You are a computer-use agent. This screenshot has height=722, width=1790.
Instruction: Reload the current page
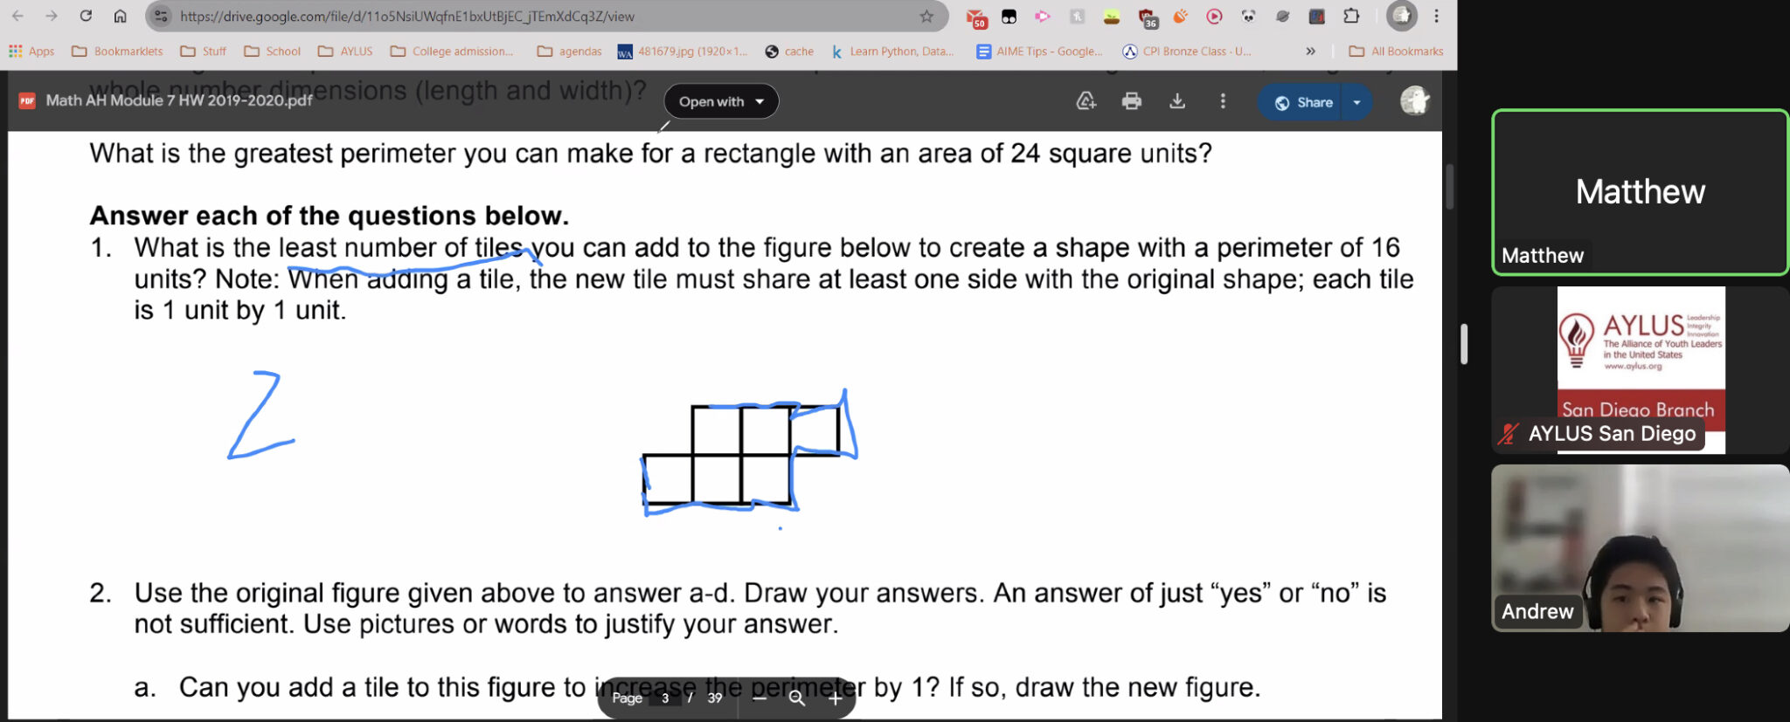86,16
